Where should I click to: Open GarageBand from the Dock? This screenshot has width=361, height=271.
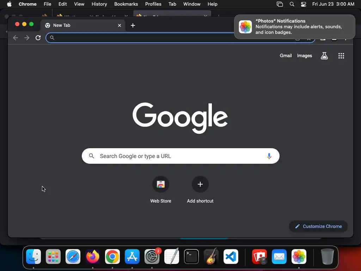pyautogui.click(x=211, y=256)
